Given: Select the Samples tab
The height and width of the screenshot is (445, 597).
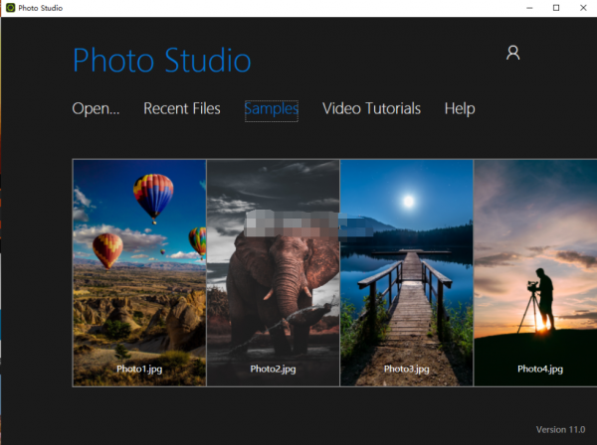Looking at the screenshot, I should pyautogui.click(x=272, y=110).
